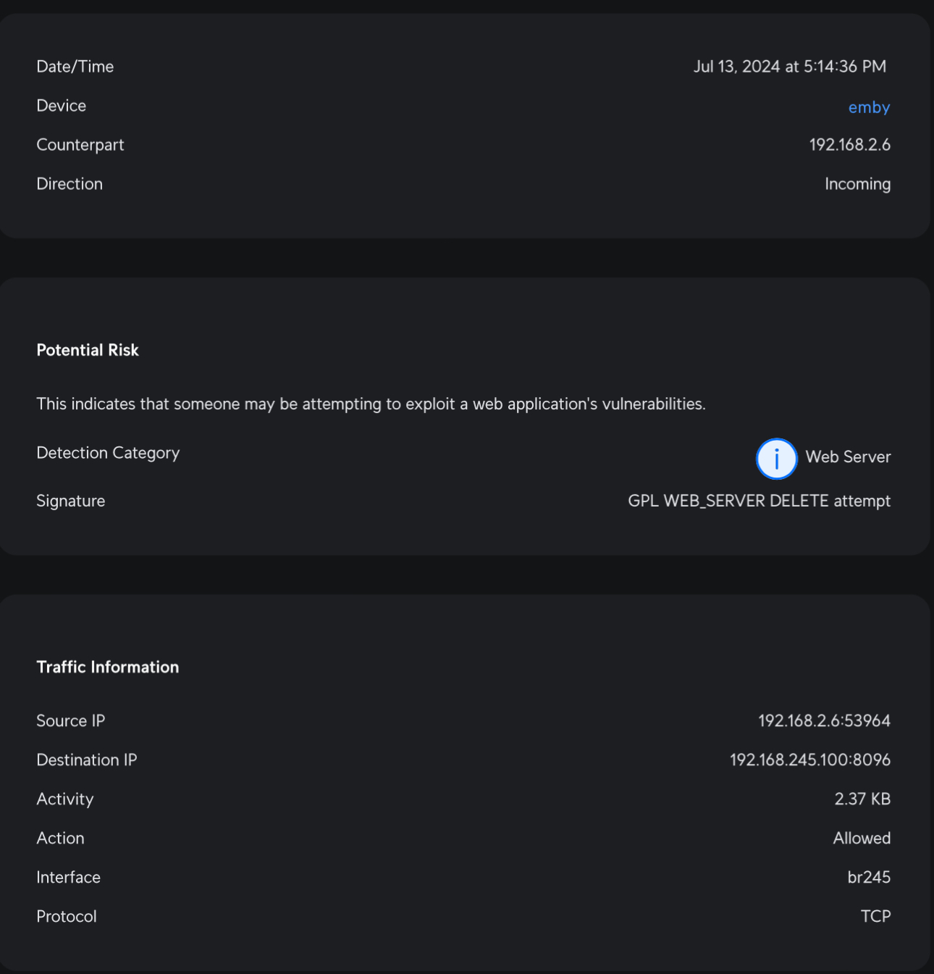Click the GPL WEB_SERVER DELETE attempt signature
Viewport: 934px width, 974px height.
tap(759, 501)
